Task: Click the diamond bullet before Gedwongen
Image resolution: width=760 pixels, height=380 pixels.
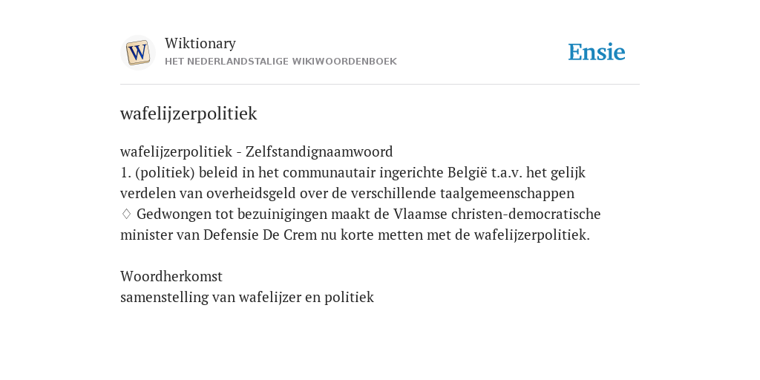Action: [x=126, y=214]
